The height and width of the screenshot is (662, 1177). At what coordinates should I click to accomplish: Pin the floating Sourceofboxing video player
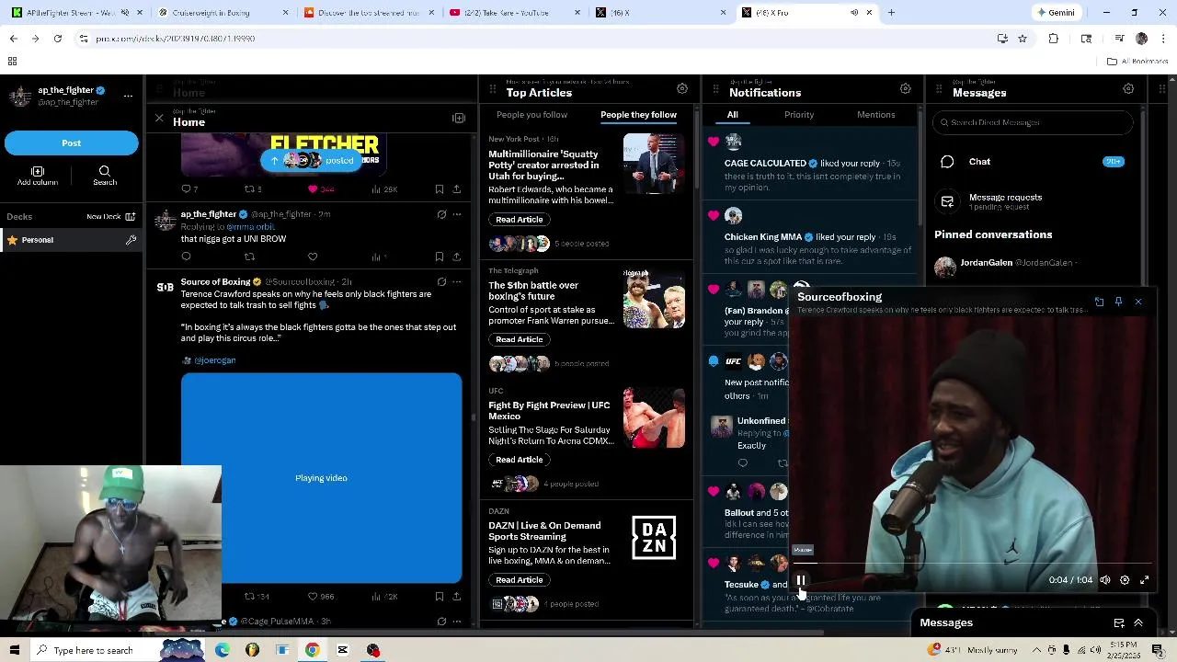[x=1118, y=302]
